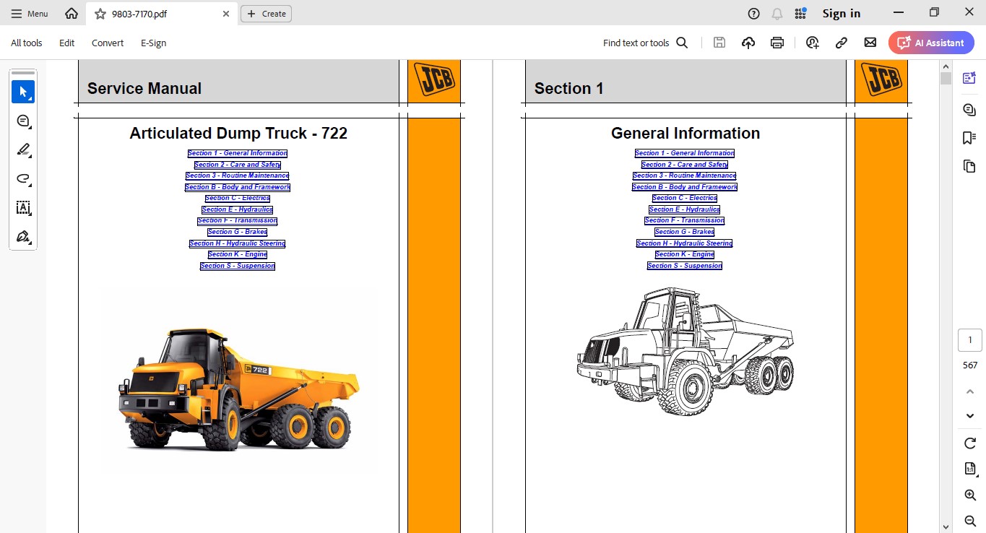This screenshot has width=986, height=533.
Task: Open the AI Assistant
Action: (931, 43)
